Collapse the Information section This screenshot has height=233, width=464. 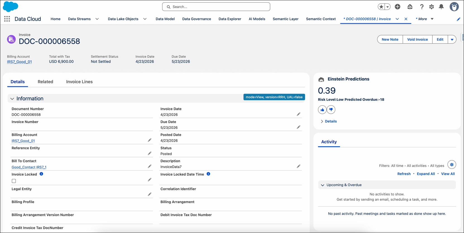coord(12,99)
